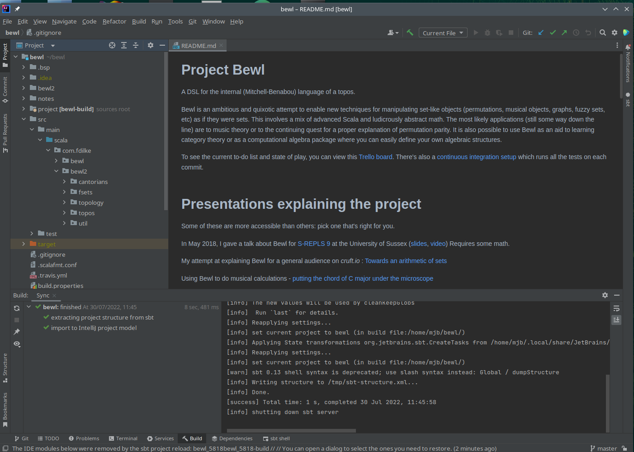Expand the notes folder
This screenshot has width=634, height=452.
(x=24, y=99)
